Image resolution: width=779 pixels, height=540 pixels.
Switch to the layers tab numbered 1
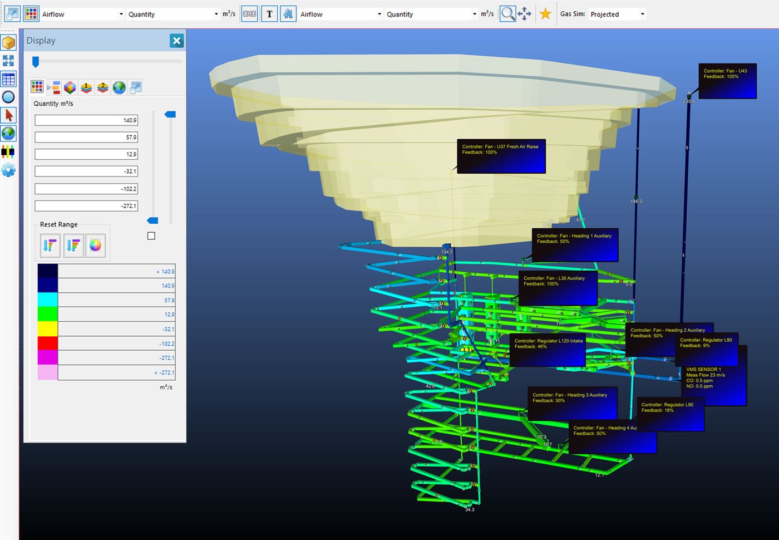(86, 87)
